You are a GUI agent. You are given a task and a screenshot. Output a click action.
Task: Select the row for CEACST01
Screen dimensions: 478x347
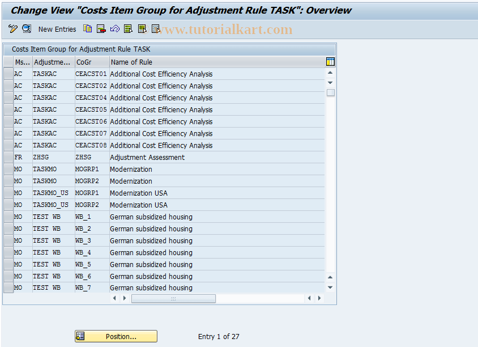pos(8,74)
